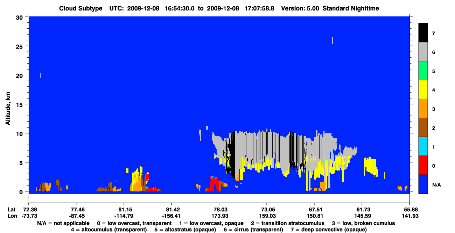The width and height of the screenshot is (455, 233).
Task: Click legend text '1 = low overcast, opaque'
Action: pyautogui.click(x=211, y=223)
